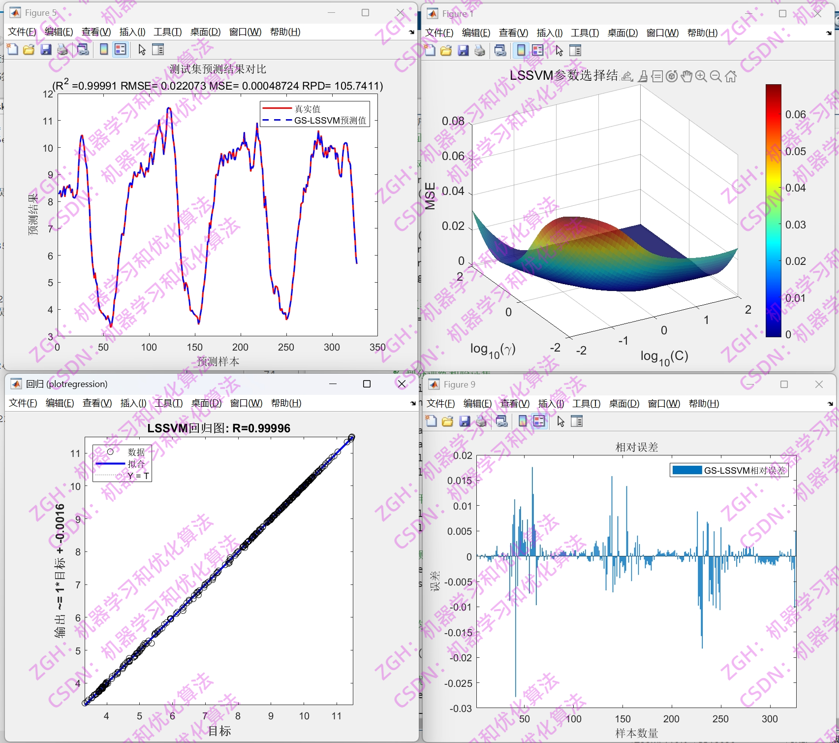
Task: Click dock arrow at end of Figure 1 menu bar
Action: click(x=829, y=33)
